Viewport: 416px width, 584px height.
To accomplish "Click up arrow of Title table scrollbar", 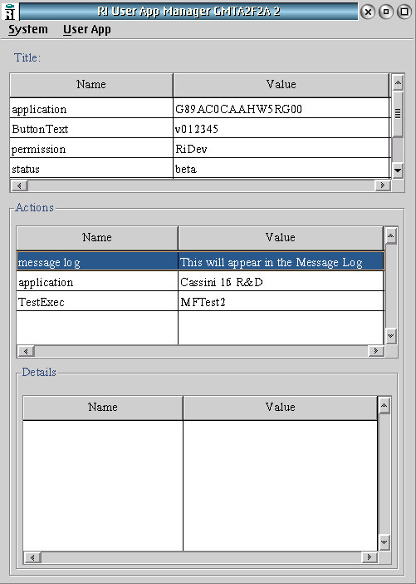I will point(398,82).
